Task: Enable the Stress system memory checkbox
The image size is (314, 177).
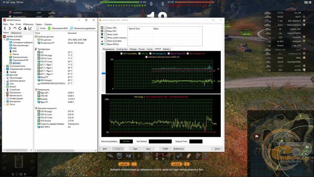Action: pyautogui.click(x=106, y=37)
